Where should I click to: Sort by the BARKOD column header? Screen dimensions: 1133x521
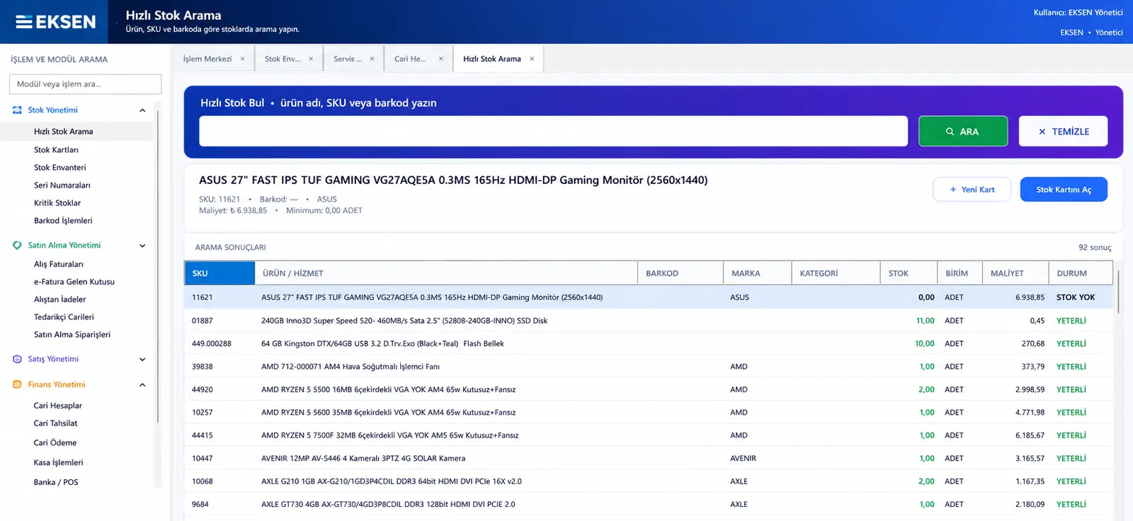tap(681, 273)
